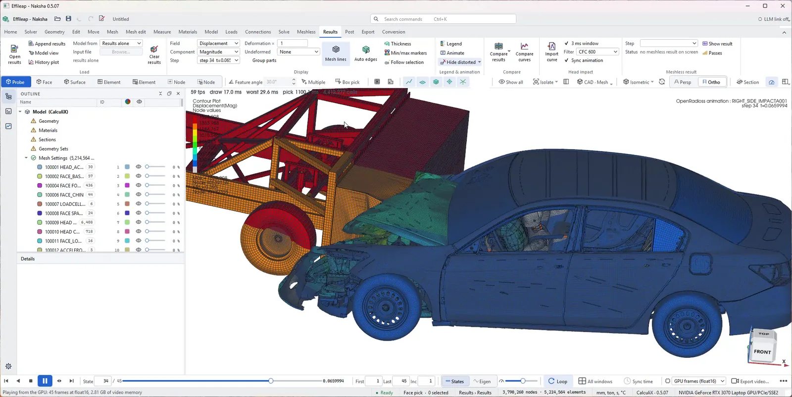Toggle the 3 ms window option
Image resolution: width=792 pixels, height=397 pixels.
[x=581, y=44]
